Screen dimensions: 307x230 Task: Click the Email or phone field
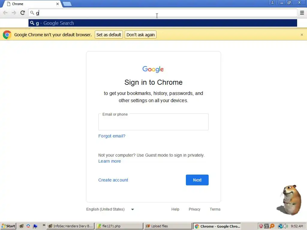tap(153, 122)
